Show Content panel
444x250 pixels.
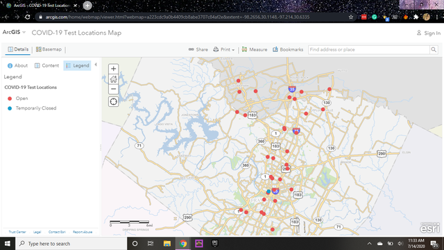pos(46,65)
